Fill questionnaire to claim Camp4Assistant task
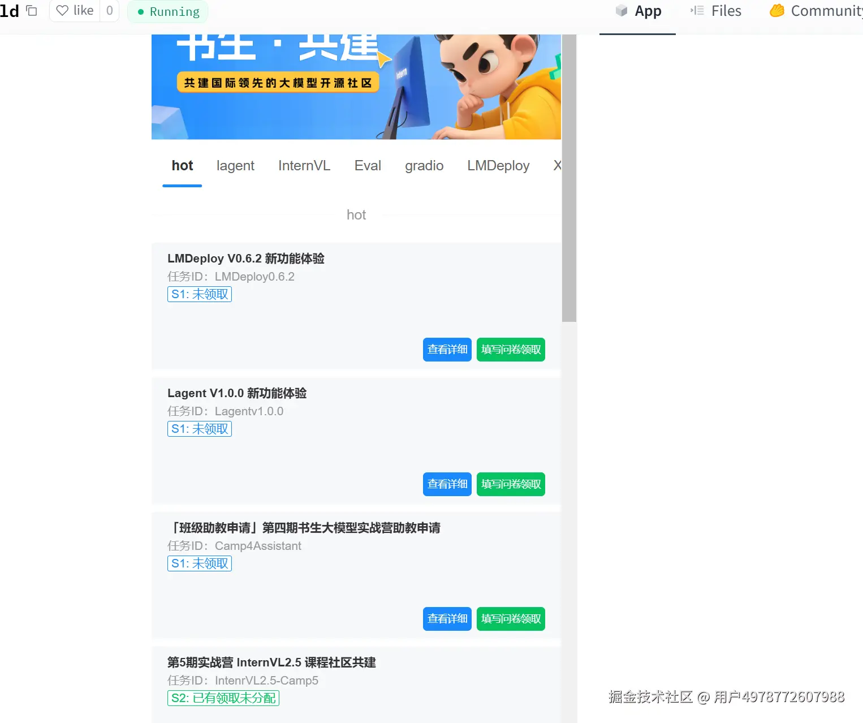Viewport: 863px width, 723px height. point(511,619)
